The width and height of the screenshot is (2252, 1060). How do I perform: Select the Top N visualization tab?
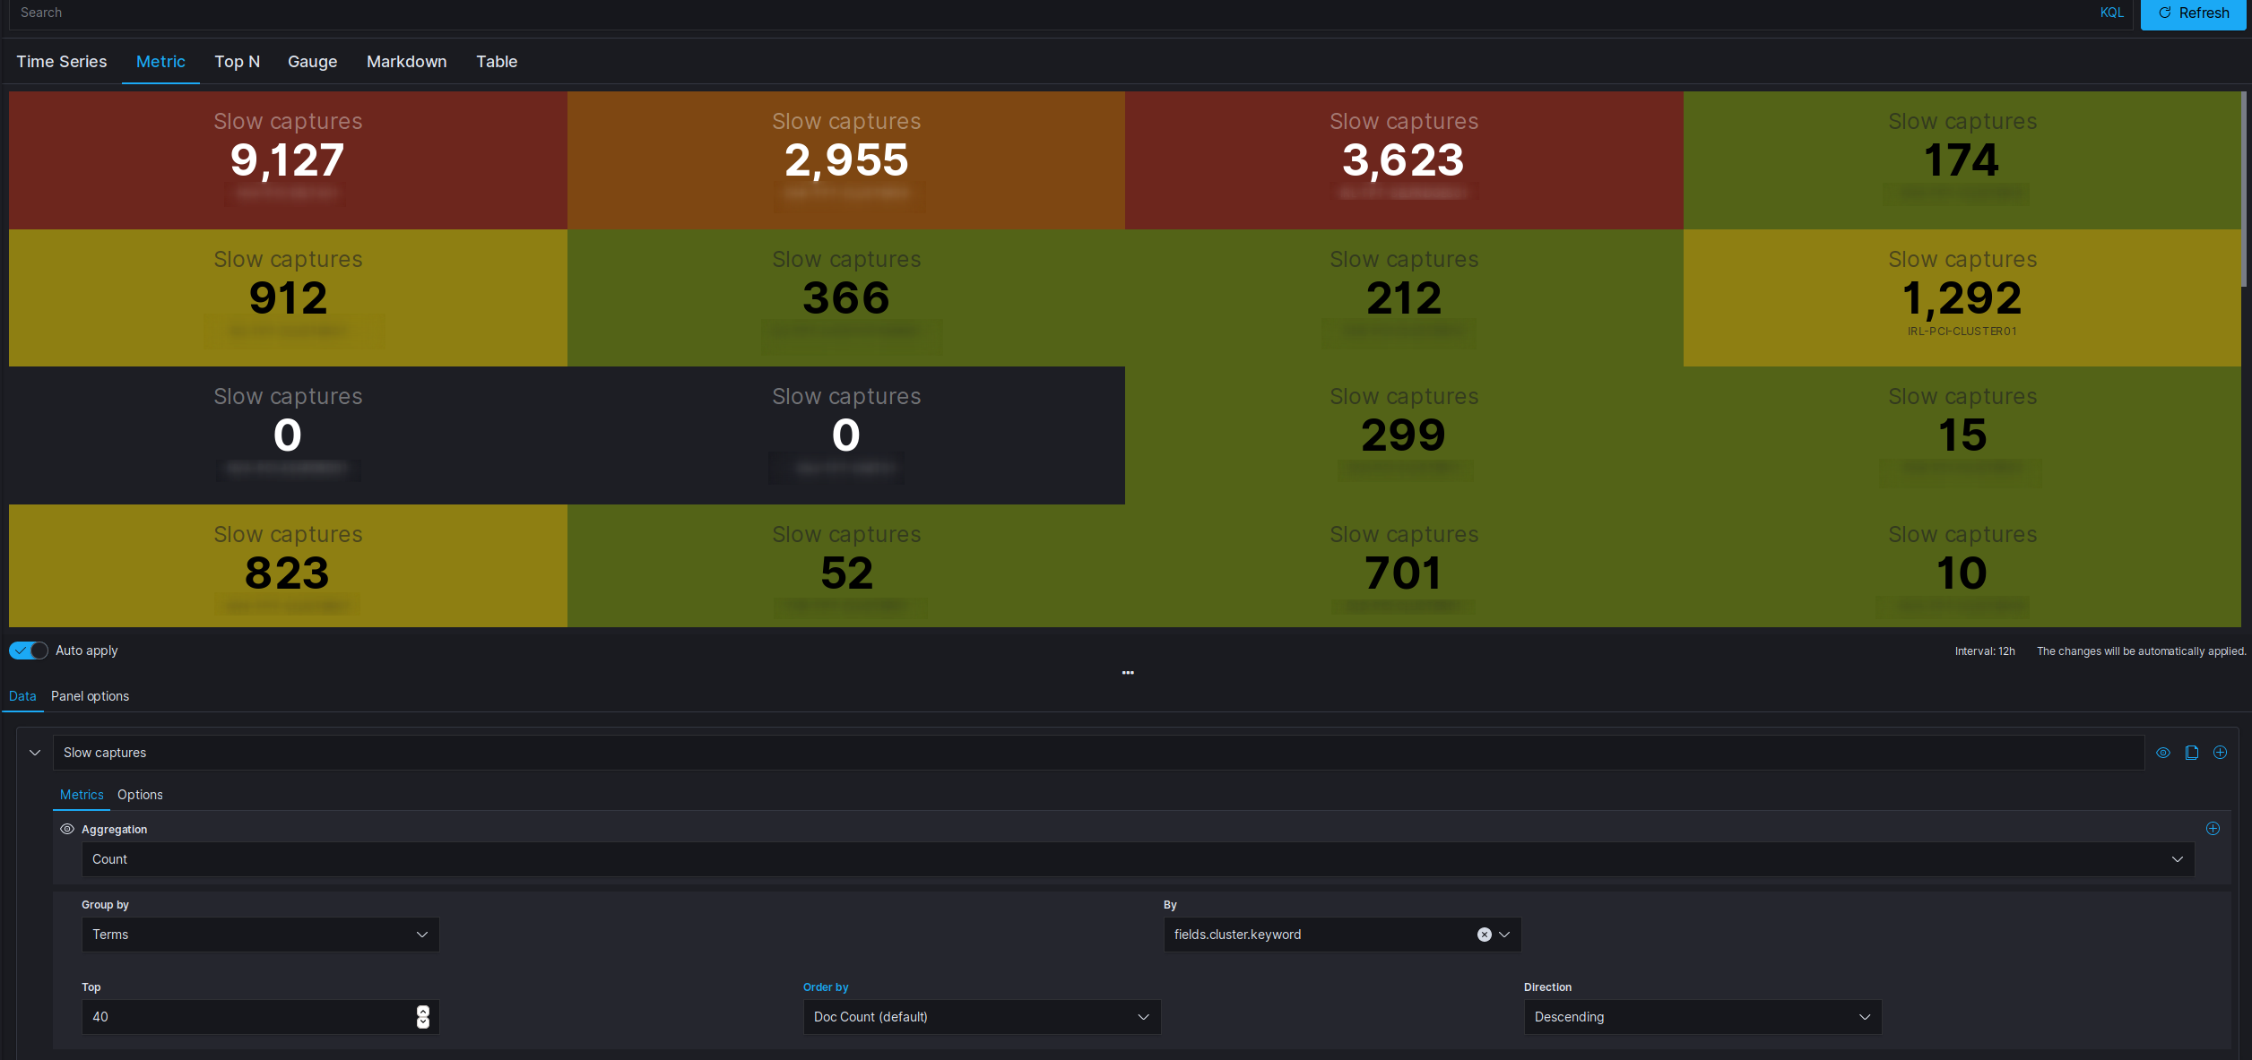(238, 62)
